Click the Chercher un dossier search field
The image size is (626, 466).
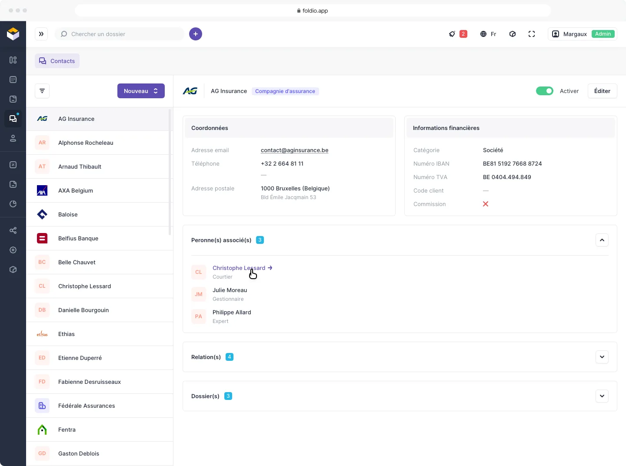[120, 34]
